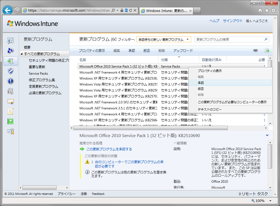Open the 1 台のコンピューター approval-needed link
This screenshot has width=280, height=206.
click(127, 164)
